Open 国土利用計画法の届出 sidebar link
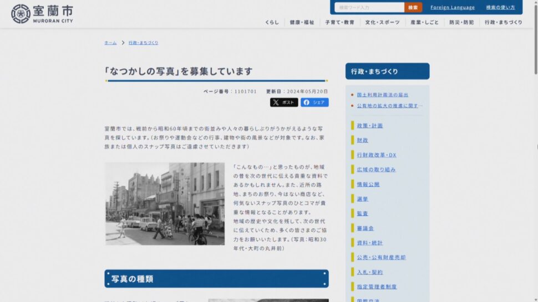This screenshot has width=538, height=302. pos(383,95)
